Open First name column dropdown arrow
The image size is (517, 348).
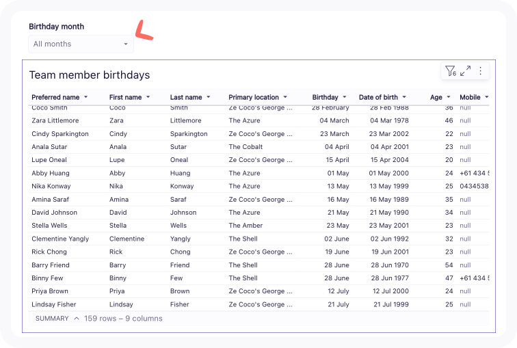pos(148,97)
